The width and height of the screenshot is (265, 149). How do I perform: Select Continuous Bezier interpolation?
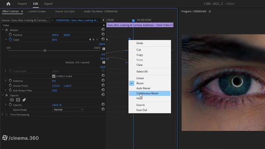149,93
